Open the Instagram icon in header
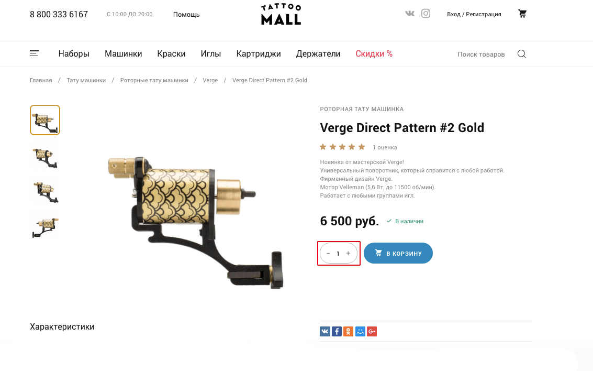This screenshot has width=593, height=371. coord(426,14)
